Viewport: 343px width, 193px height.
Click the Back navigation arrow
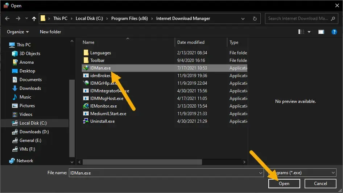pos(8,18)
